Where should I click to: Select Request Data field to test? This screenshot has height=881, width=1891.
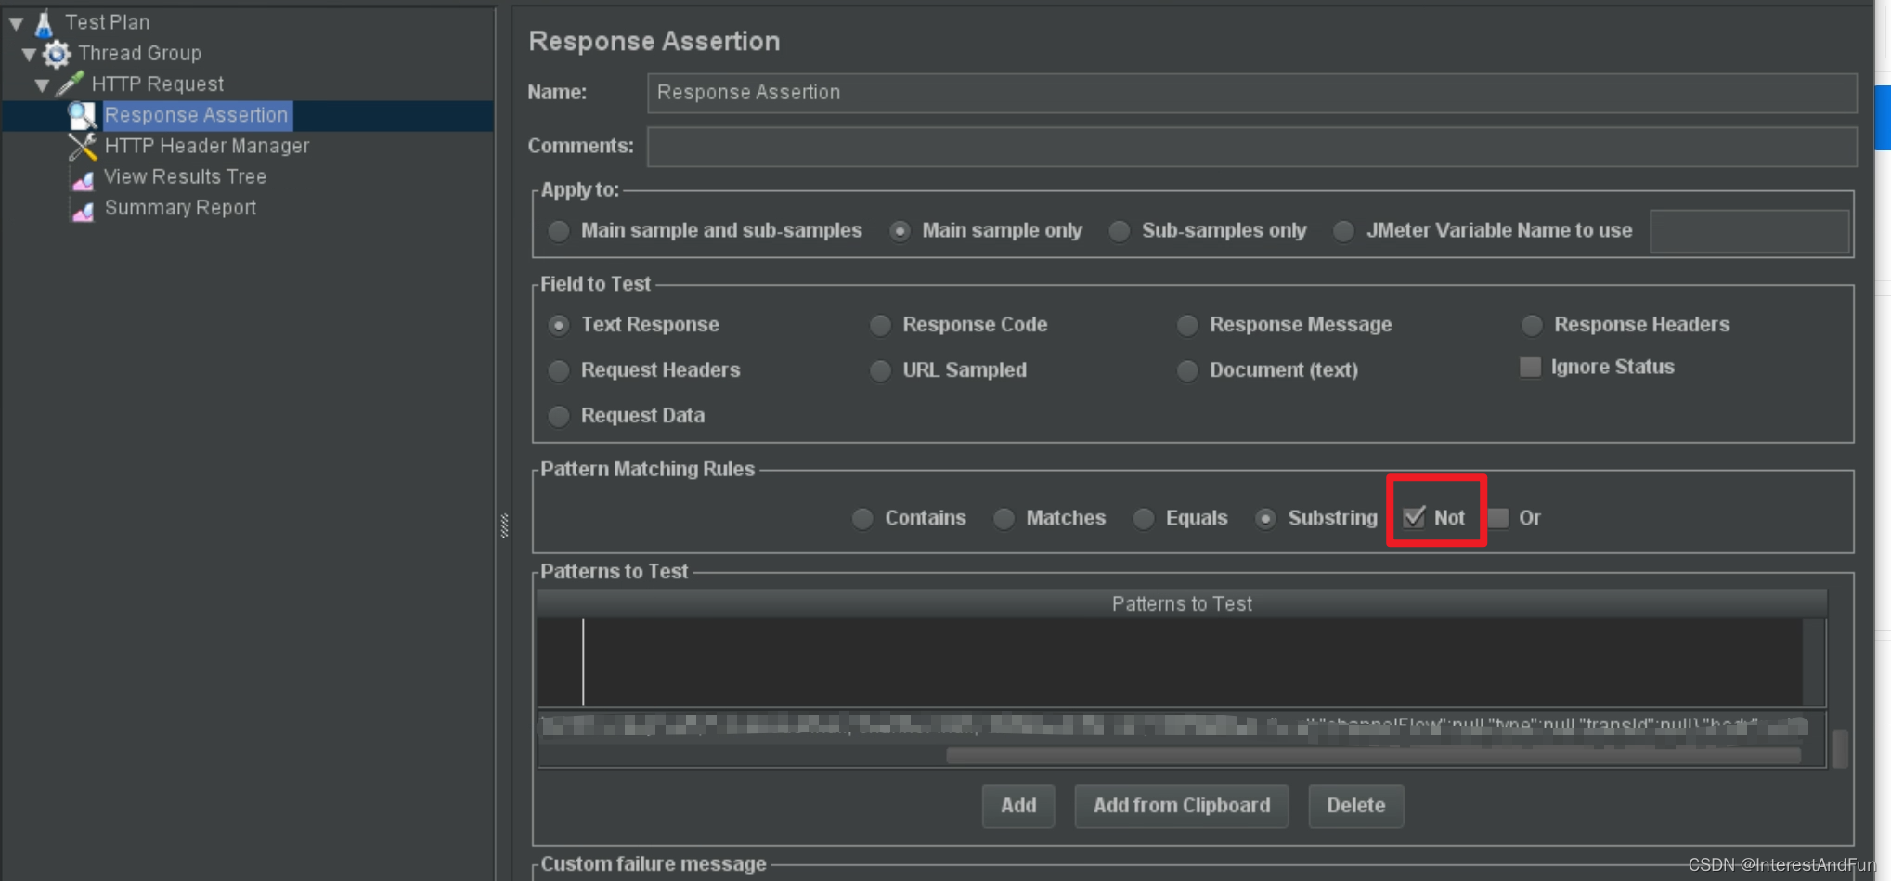[558, 416]
